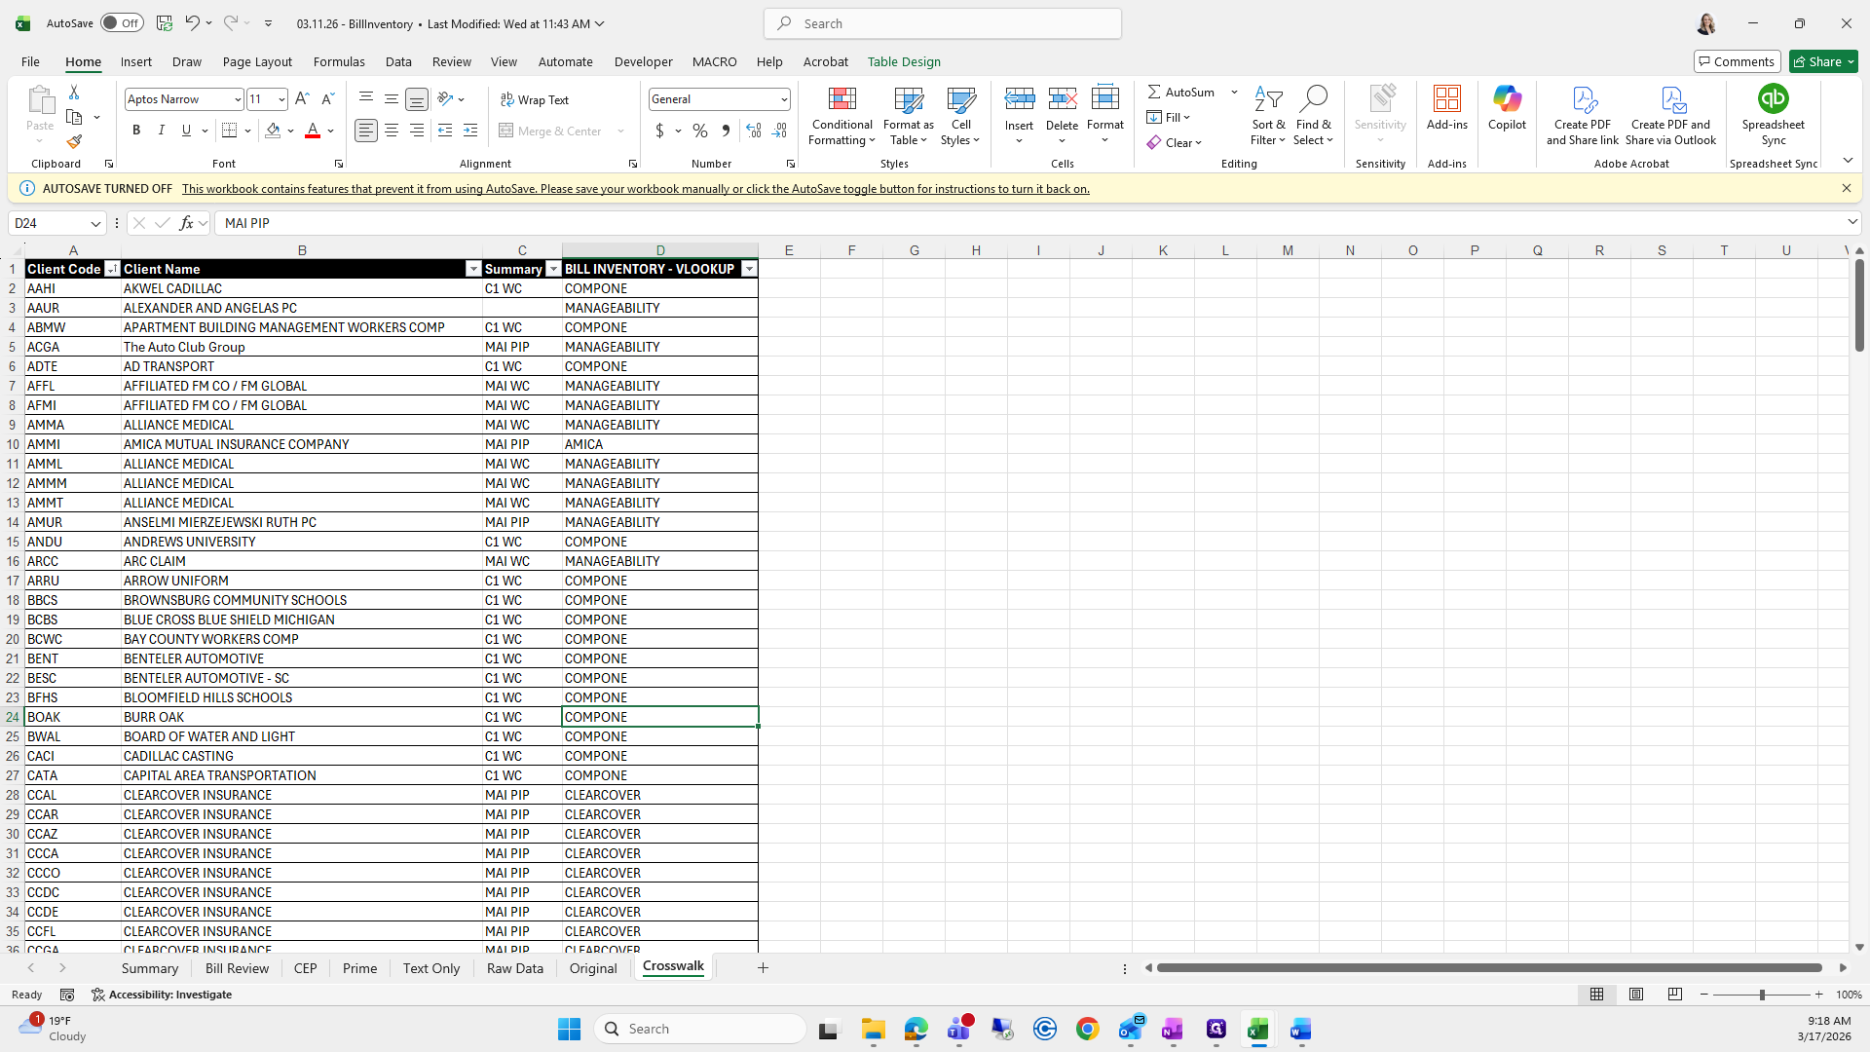Switch to Page Layout view in status bar
The image size is (1870, 1052).
point(1636,995)
